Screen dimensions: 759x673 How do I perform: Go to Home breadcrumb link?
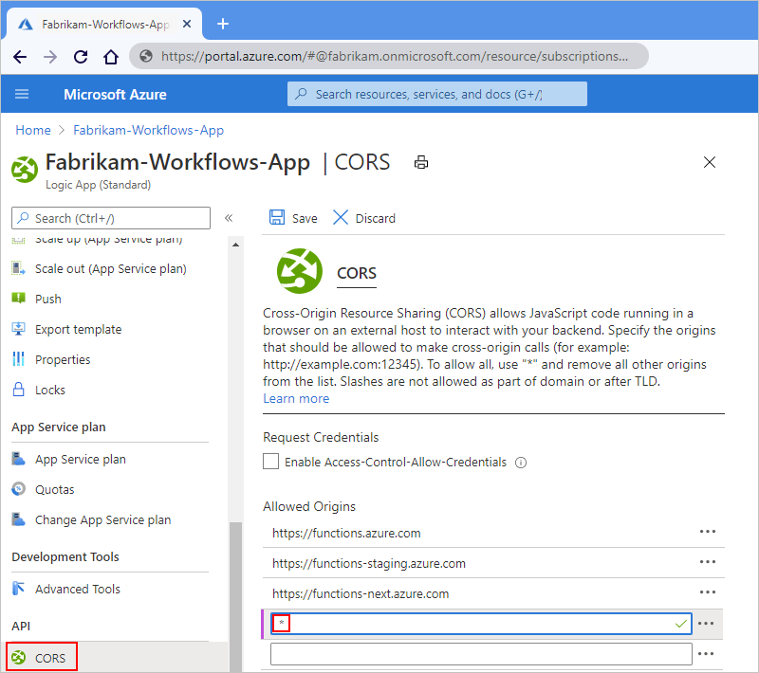33,130
